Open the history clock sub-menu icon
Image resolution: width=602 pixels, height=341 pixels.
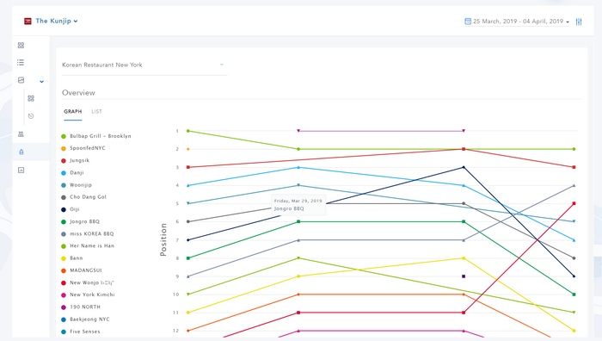(x=31, y=116)
